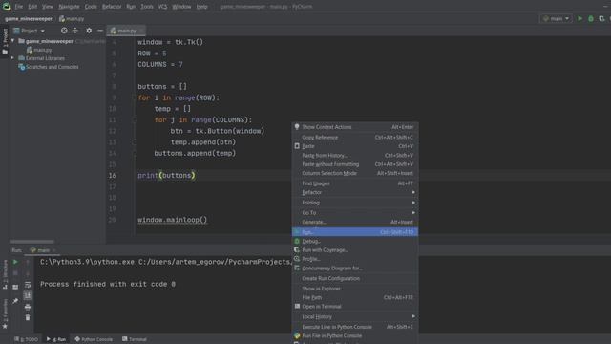The height and width of the screenshot is (344, 611).
Task: Expand the Go To submenu arrow
Action: point(413,212)
